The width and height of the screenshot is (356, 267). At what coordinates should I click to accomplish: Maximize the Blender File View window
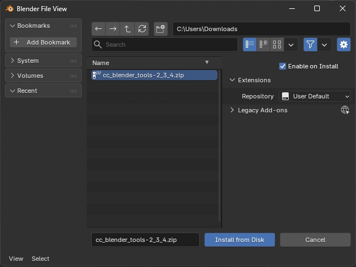317,9
